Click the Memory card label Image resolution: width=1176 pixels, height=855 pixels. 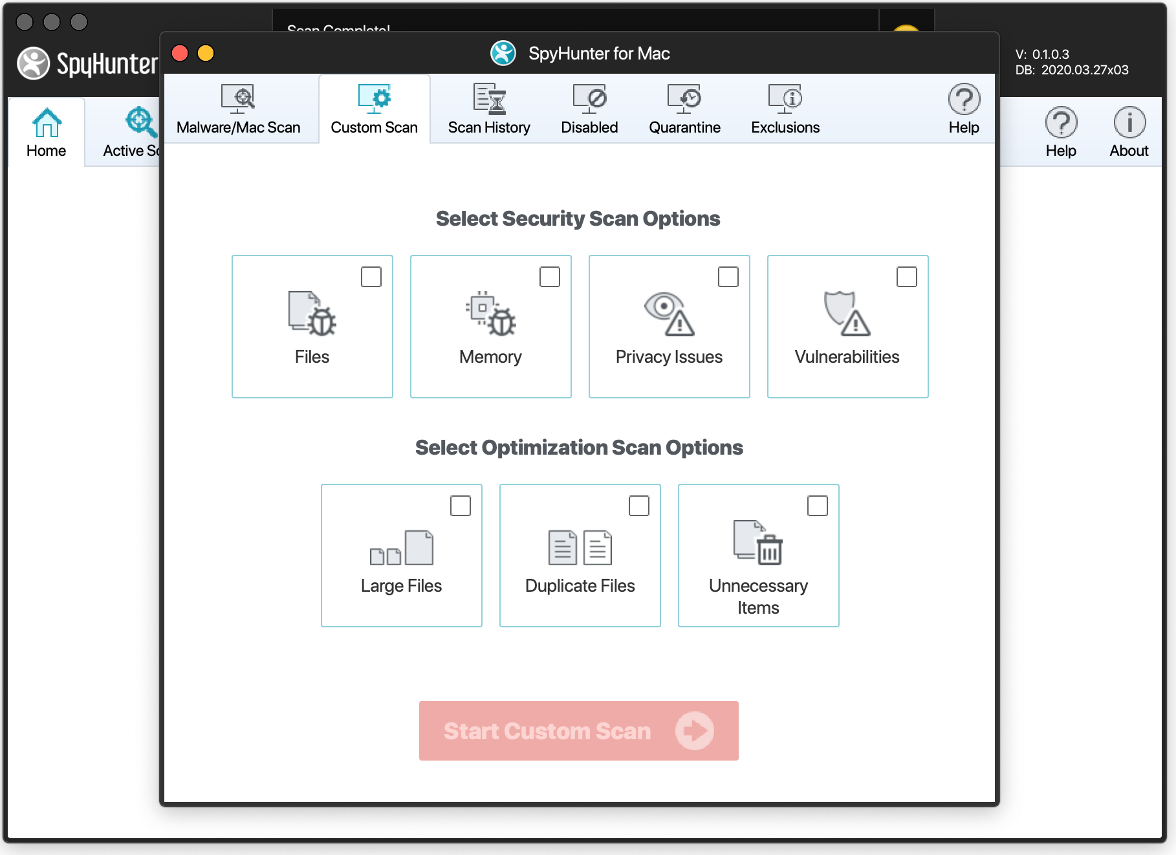[x=490, y=357]
